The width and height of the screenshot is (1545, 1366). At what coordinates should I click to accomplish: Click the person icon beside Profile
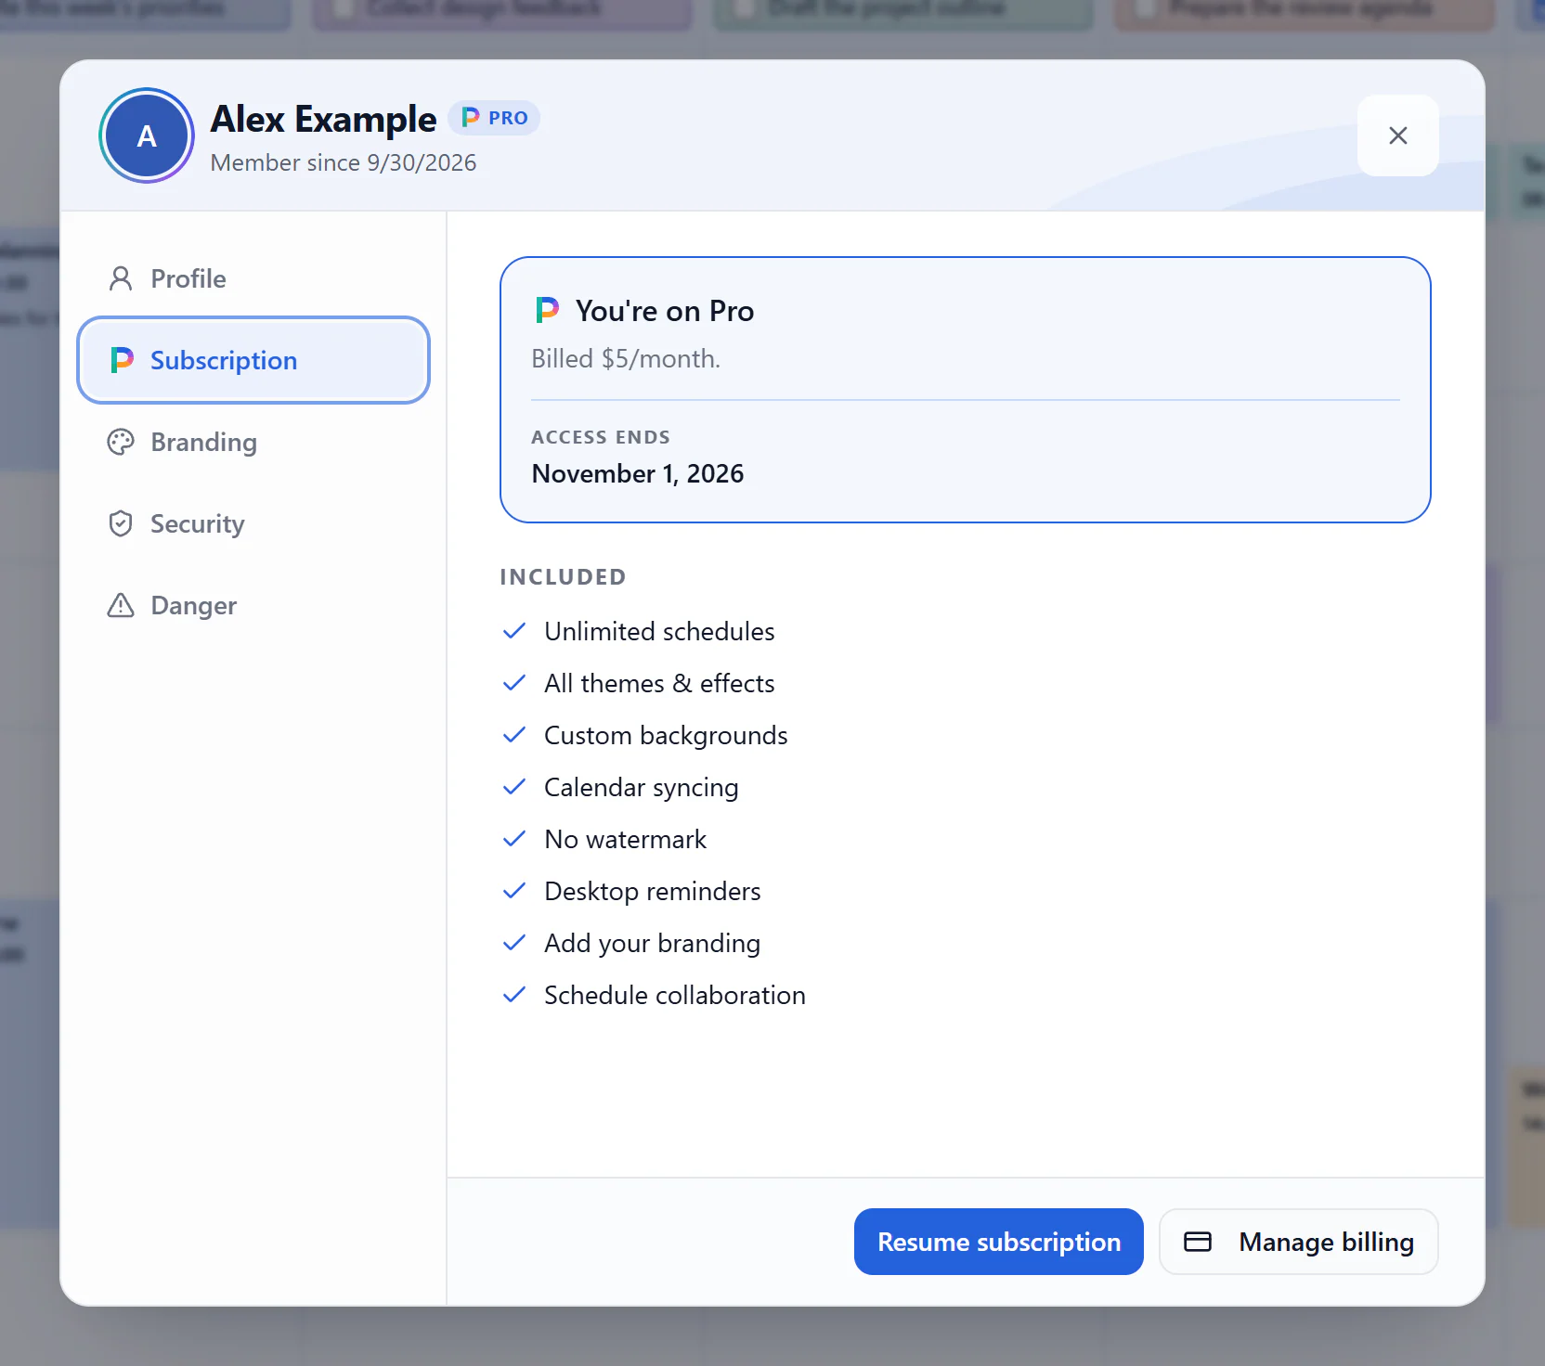coord(121,278)
